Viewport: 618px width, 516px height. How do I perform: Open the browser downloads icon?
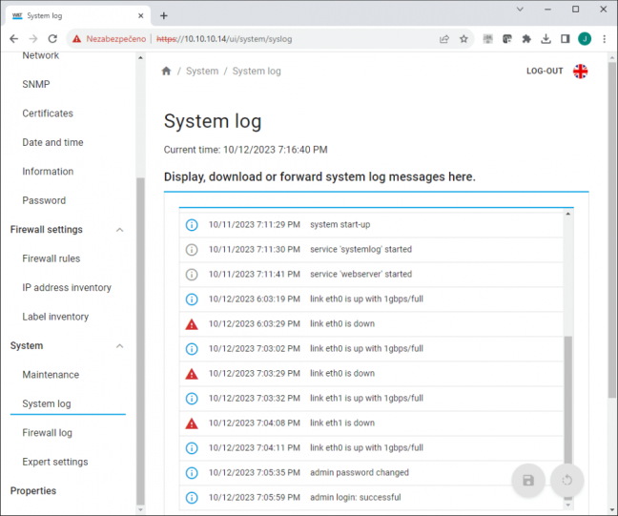pos(546,39)
